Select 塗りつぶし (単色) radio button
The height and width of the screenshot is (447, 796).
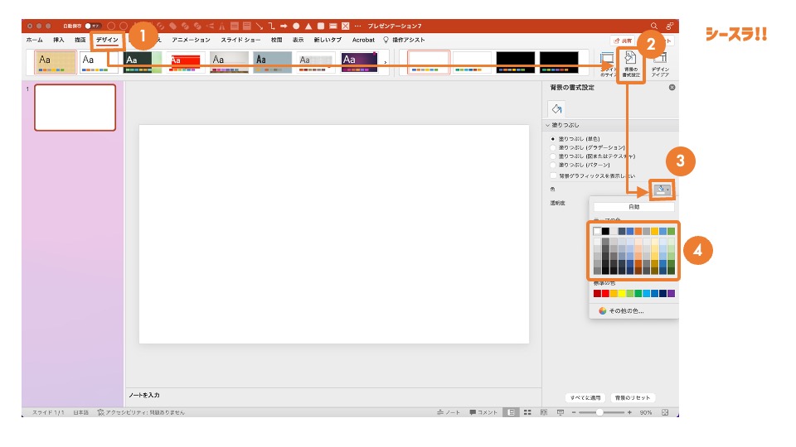coord(553,138)
